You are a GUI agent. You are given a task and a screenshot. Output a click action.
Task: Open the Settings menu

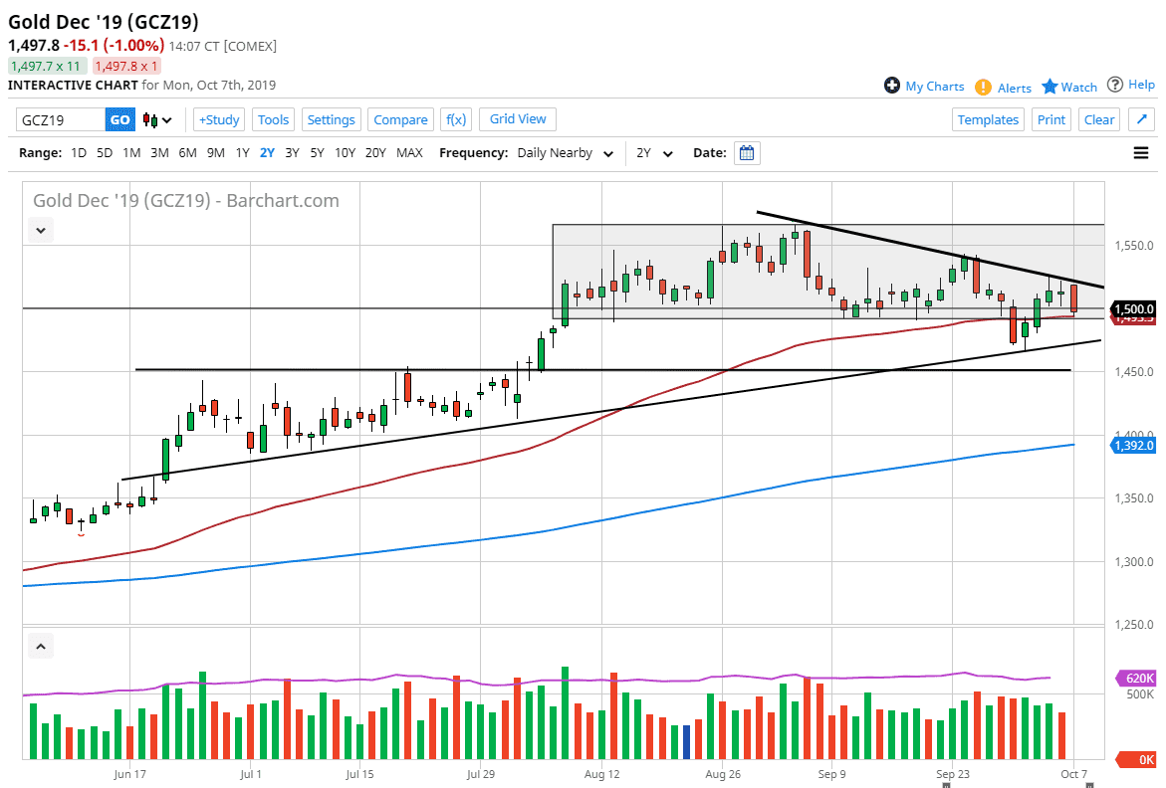[331, 119]
